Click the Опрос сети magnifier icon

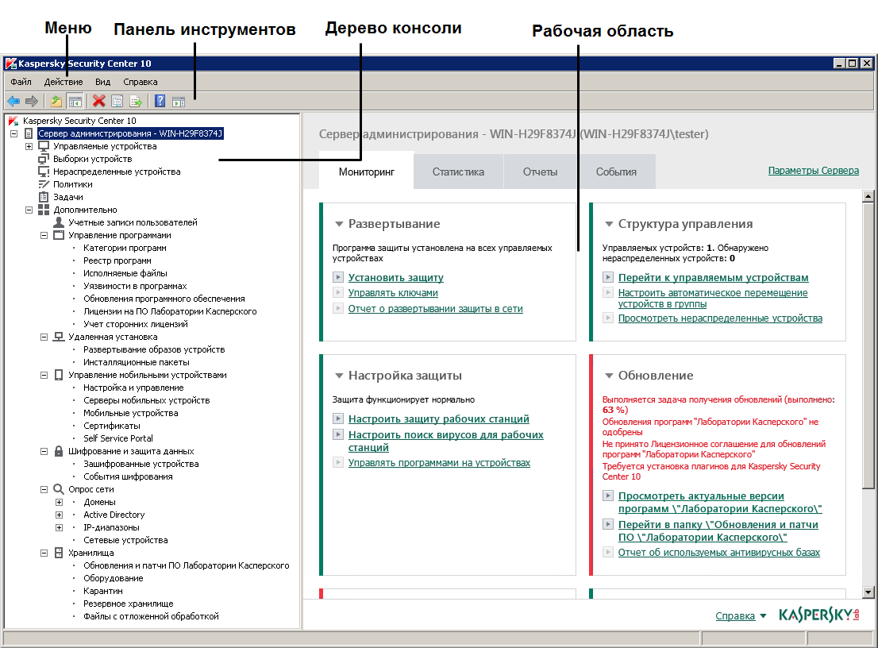click(59, 489)
